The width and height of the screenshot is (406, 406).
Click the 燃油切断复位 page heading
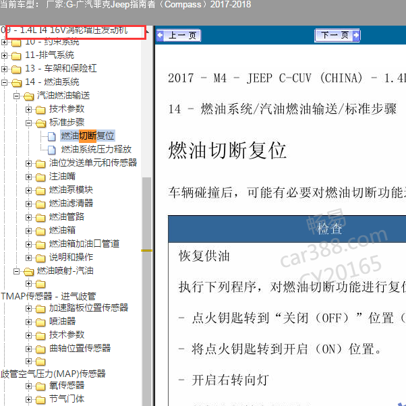coord(227,150)
